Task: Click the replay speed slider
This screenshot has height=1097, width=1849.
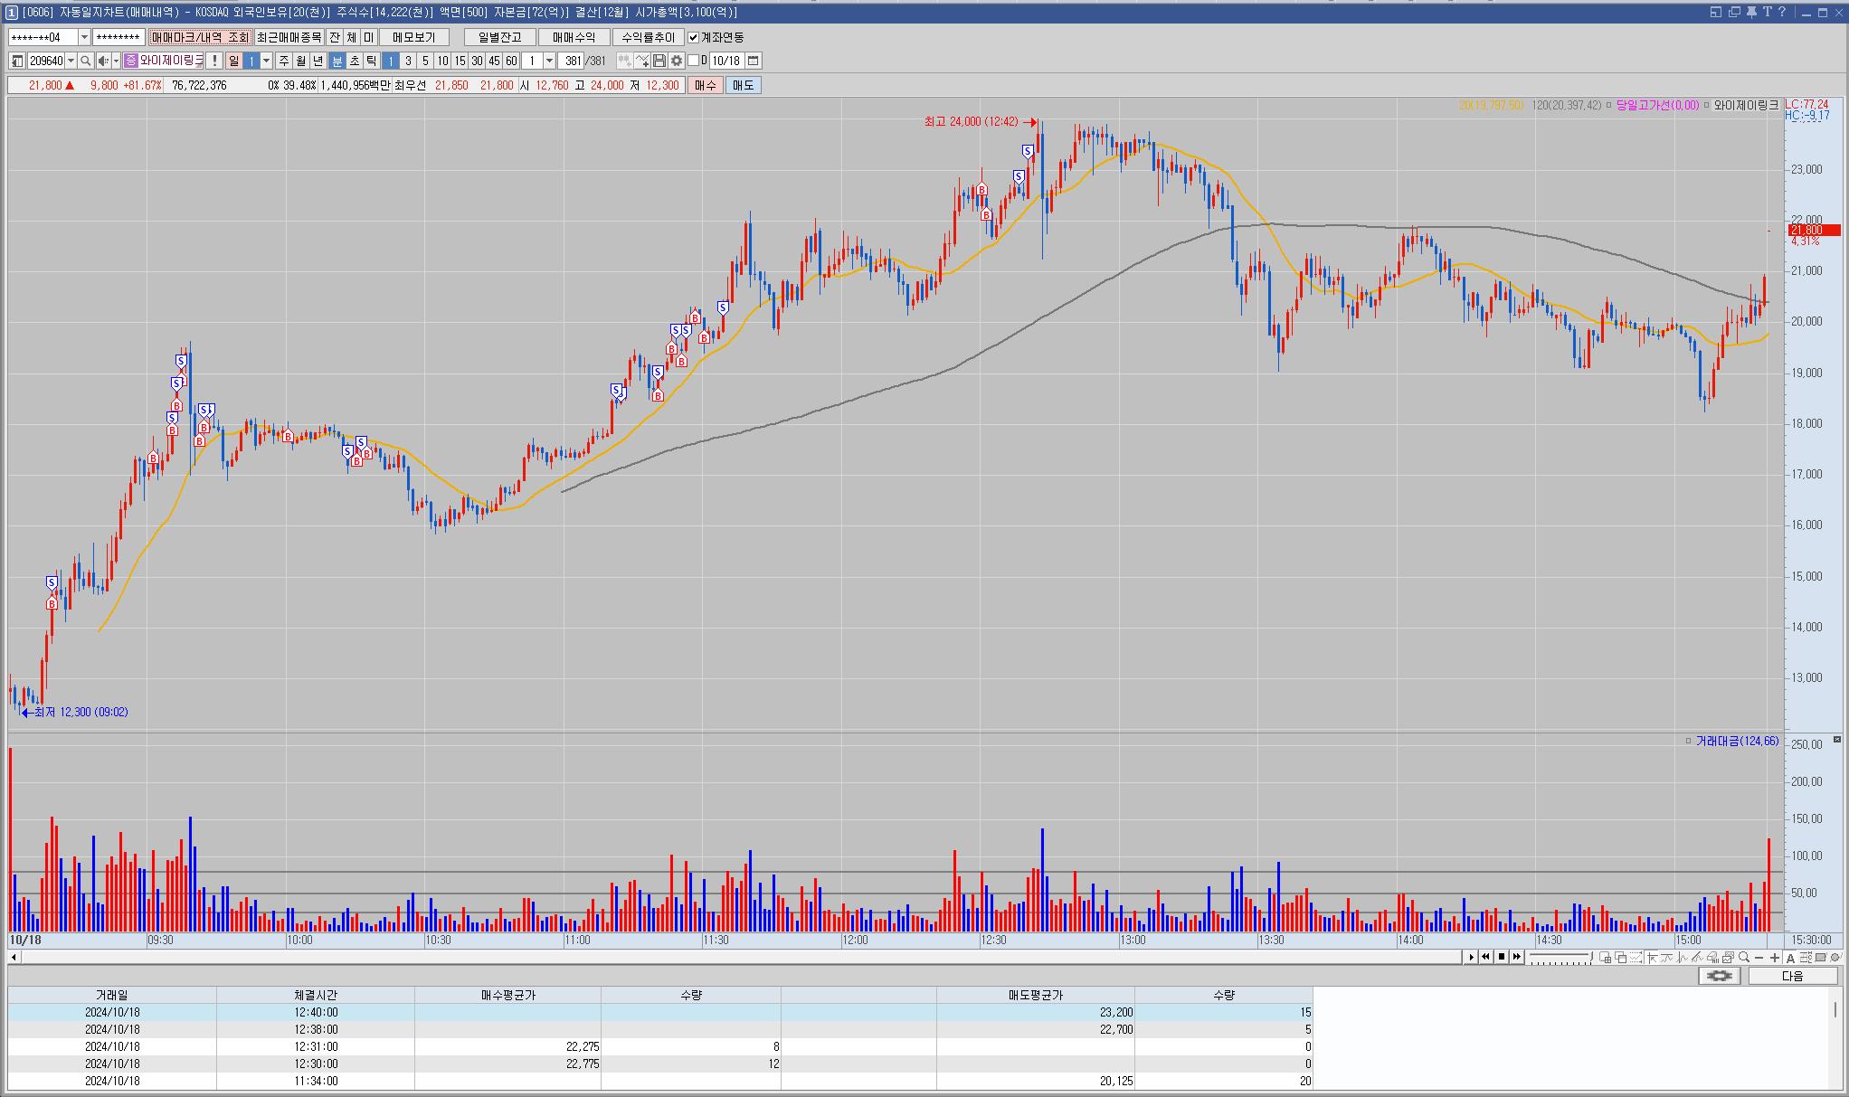Action: 1560,957
